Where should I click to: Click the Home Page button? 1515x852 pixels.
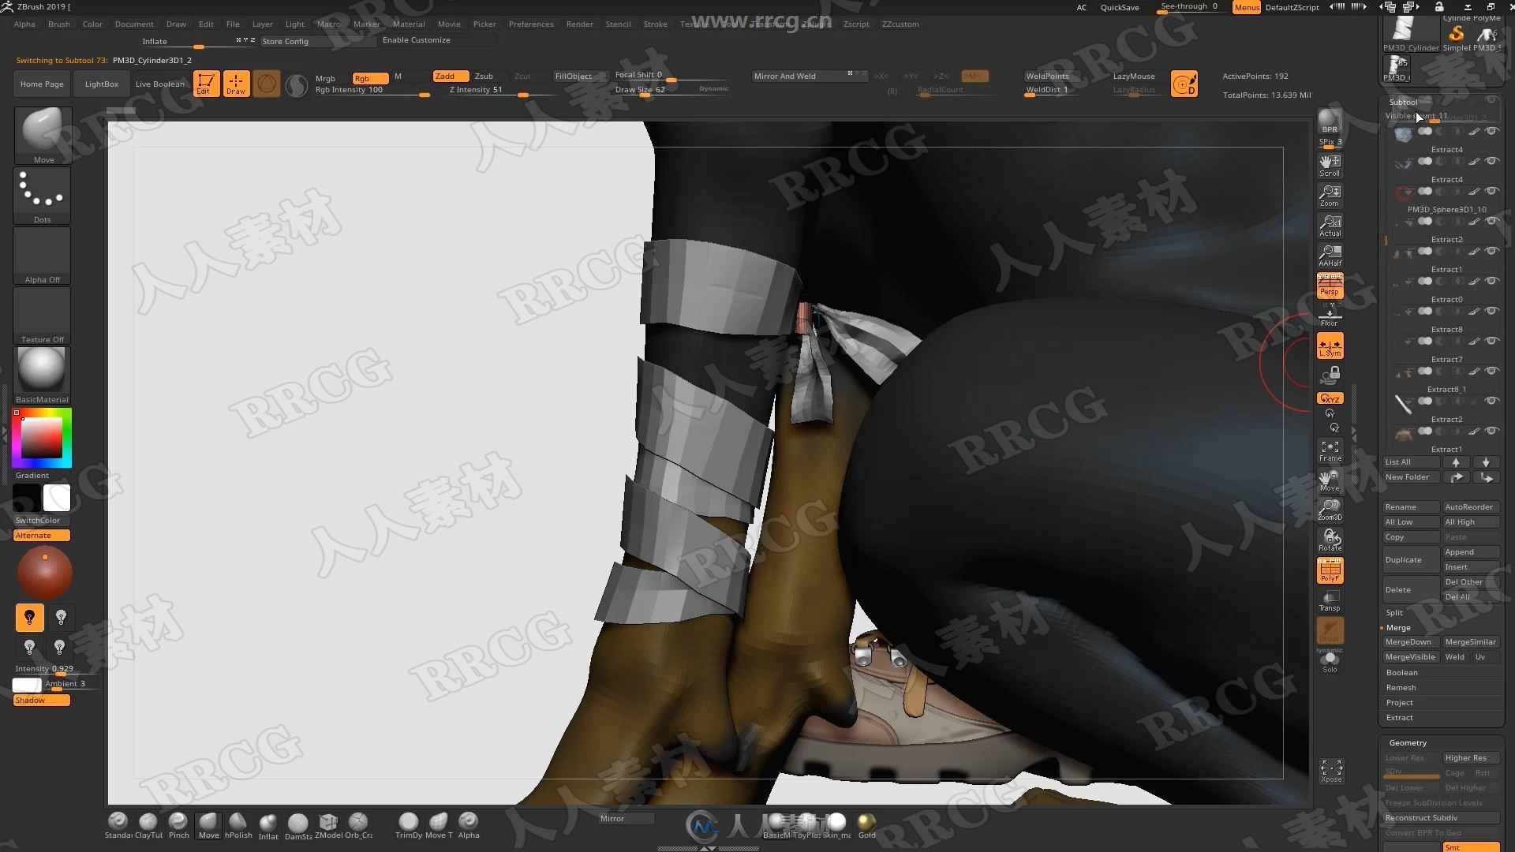click(x=43, y=84)
